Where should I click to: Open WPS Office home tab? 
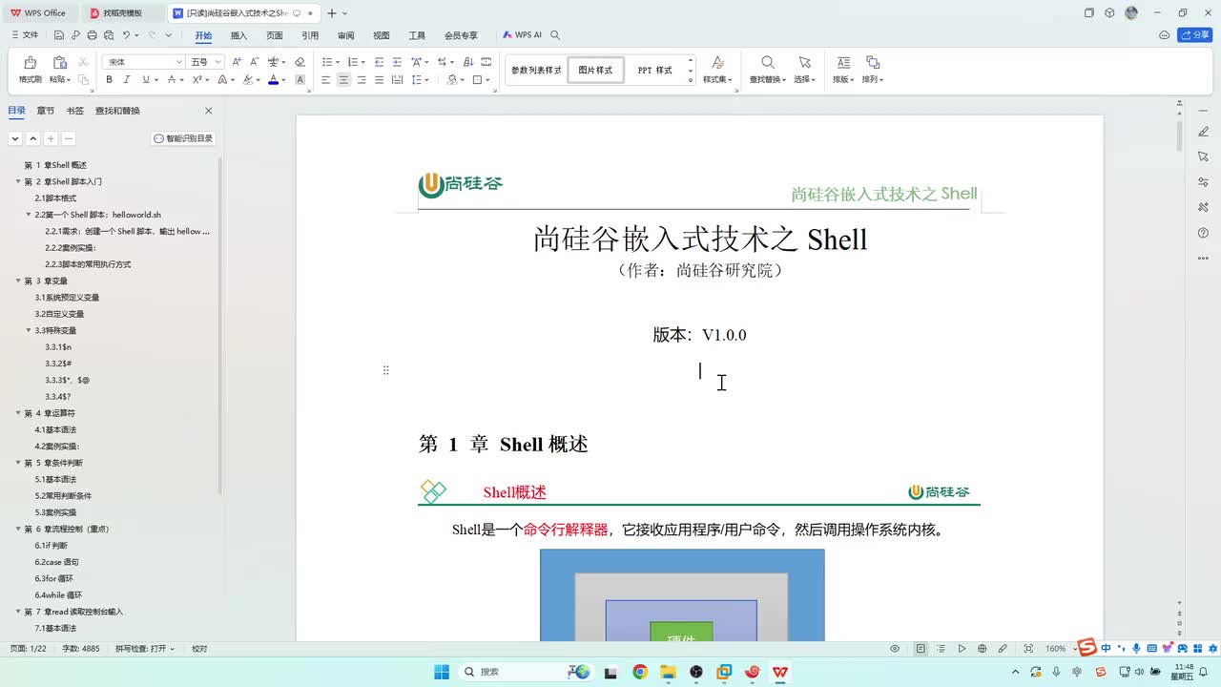click(39, 12)
